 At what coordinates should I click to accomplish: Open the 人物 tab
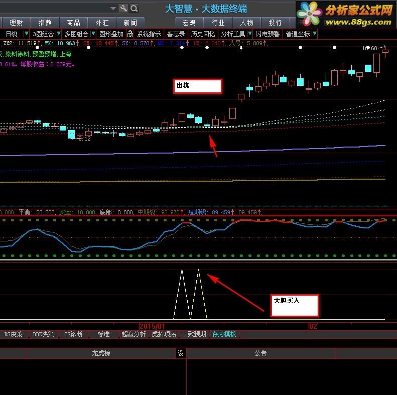[x=246, y=23]
